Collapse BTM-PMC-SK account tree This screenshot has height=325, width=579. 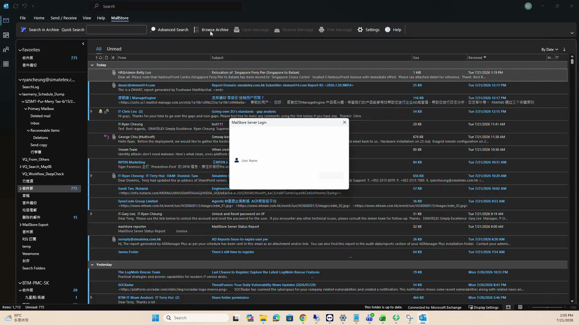pos(20,283)
